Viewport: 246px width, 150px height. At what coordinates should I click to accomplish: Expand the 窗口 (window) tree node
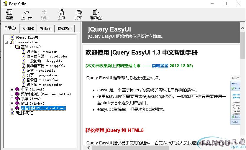pyautogui.click(x=12, y=103)
